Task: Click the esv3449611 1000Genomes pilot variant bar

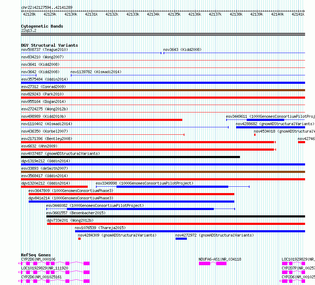Action: click(265, 120)
